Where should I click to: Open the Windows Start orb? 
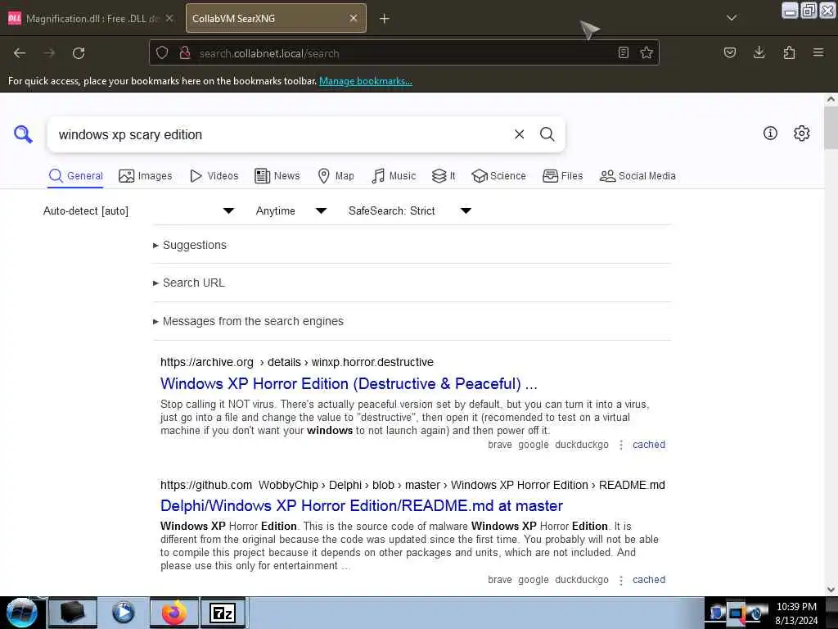pyautogui.click(x=22, y=613)
